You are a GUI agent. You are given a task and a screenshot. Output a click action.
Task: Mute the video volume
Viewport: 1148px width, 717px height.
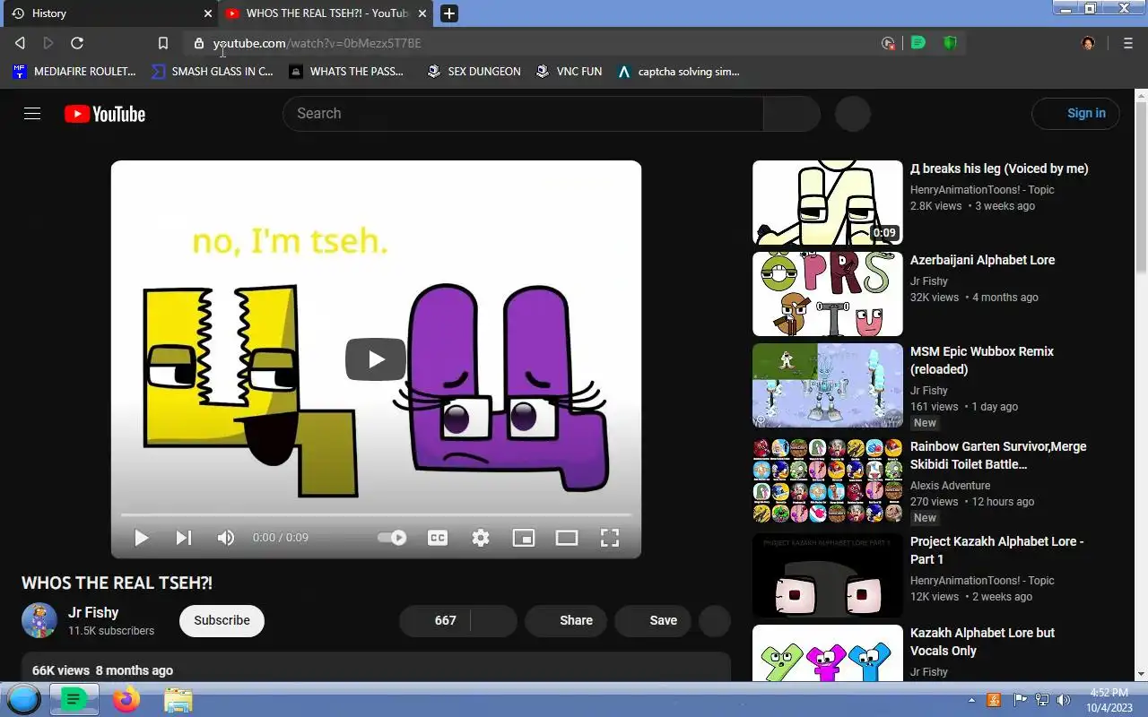[x=226, y=538]
